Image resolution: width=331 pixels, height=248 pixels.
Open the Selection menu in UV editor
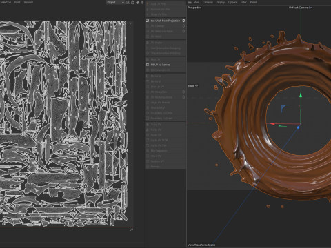[x=6, y=2]
